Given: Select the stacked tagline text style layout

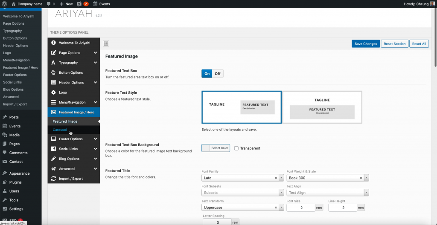Looking at the screenshot, I should pyautogui.click(x=322, y=107).
